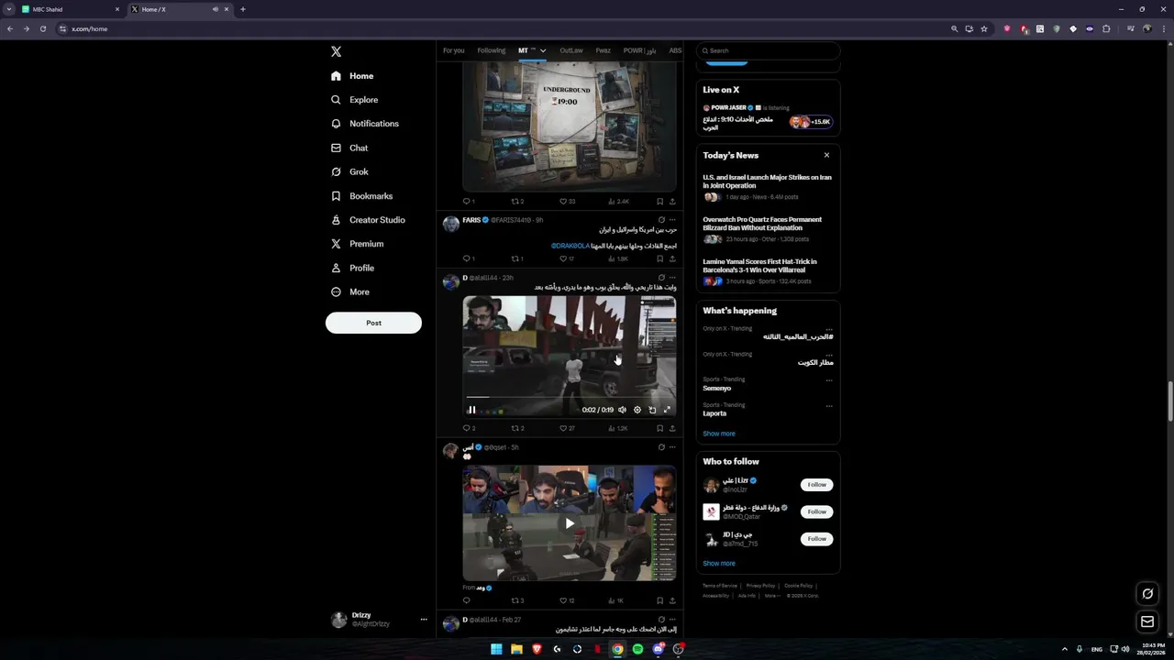The width and height of the screenshot is (1174, 660).
Task: Ask Grok about the FARIS post
Action: click(x=661, y=220)
